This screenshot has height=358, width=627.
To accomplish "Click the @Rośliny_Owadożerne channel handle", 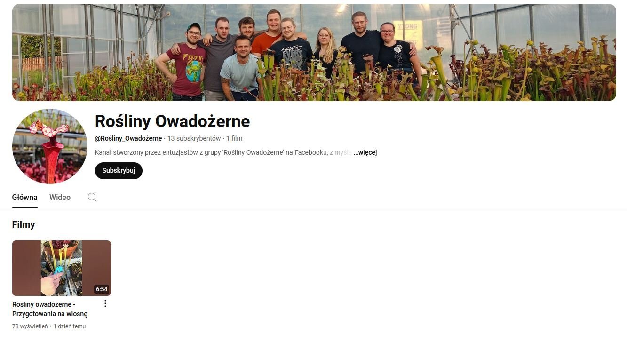I will point(128,138).
